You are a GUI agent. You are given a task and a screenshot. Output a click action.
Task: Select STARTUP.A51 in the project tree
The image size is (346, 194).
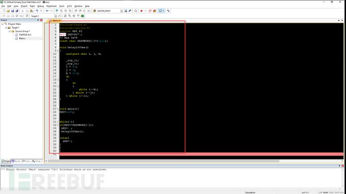25,35
